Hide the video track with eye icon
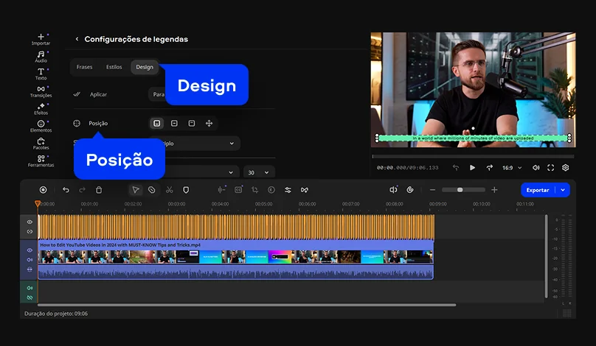This screenshot has height=346, width=596. pyautogui.click(x=30, y=250)
